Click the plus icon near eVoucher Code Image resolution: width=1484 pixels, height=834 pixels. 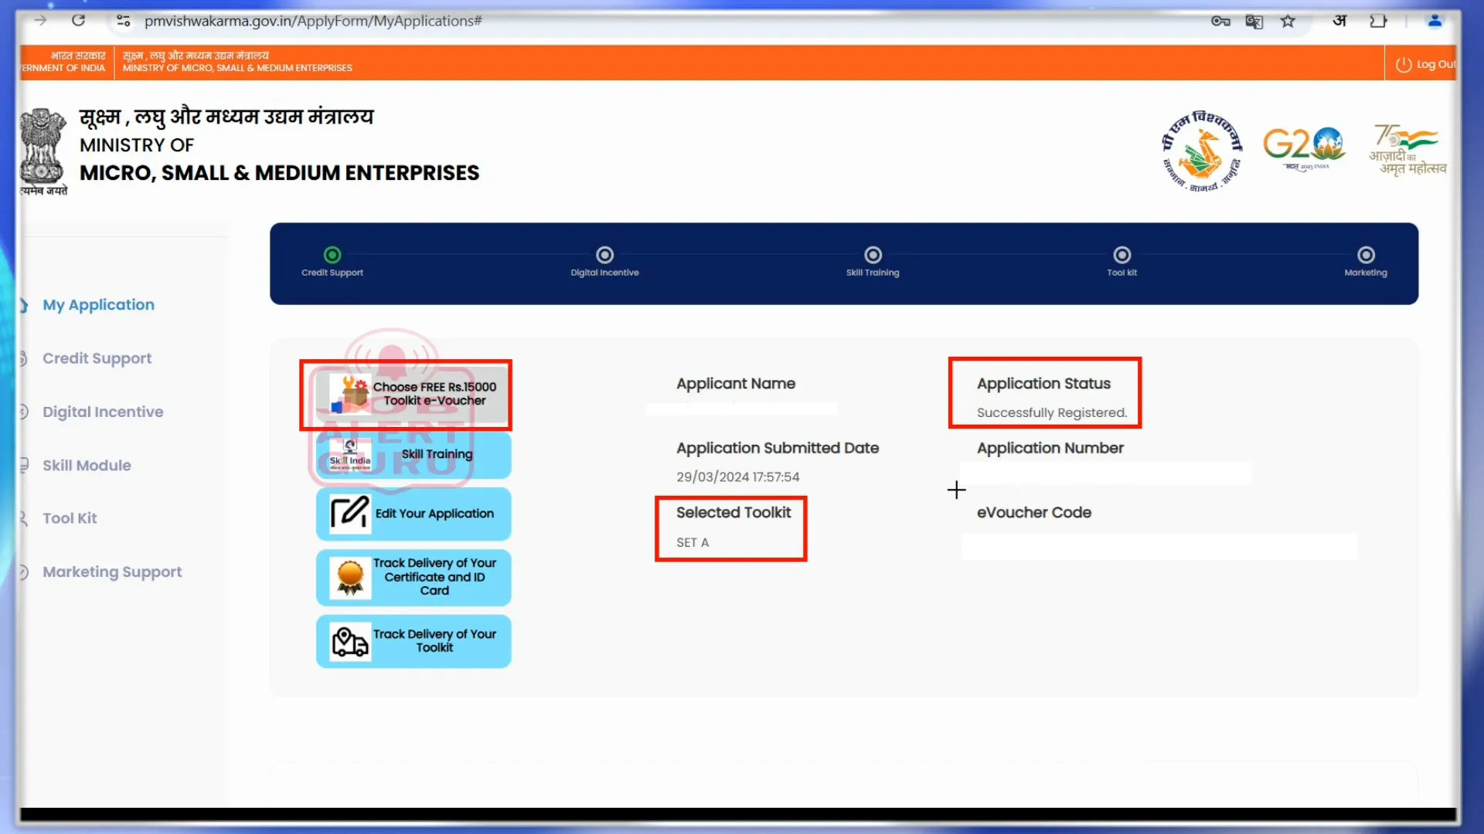pos(957,490)
